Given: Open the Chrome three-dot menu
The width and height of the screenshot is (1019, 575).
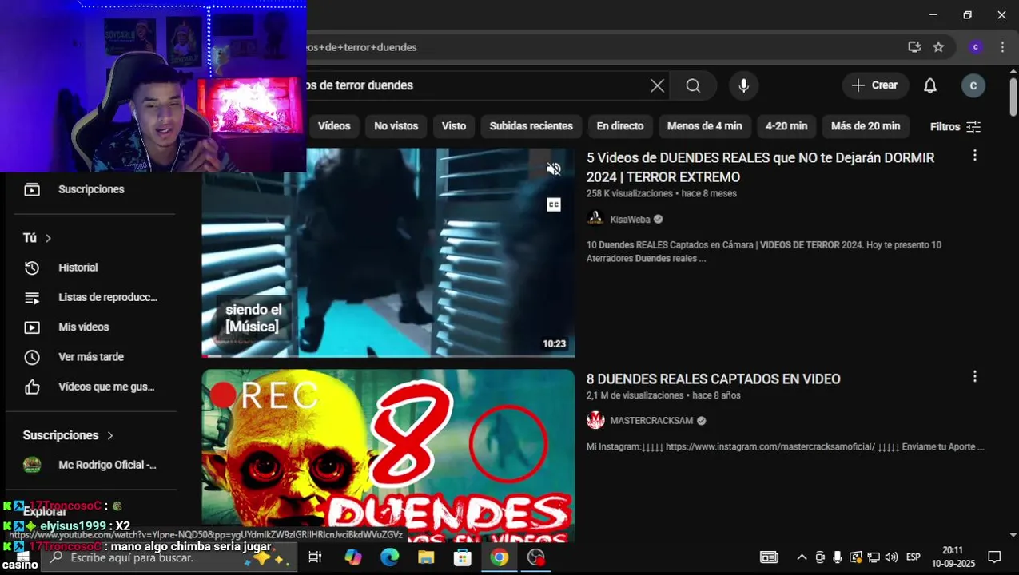Looking at the screenshot, I should [1002, 47].
